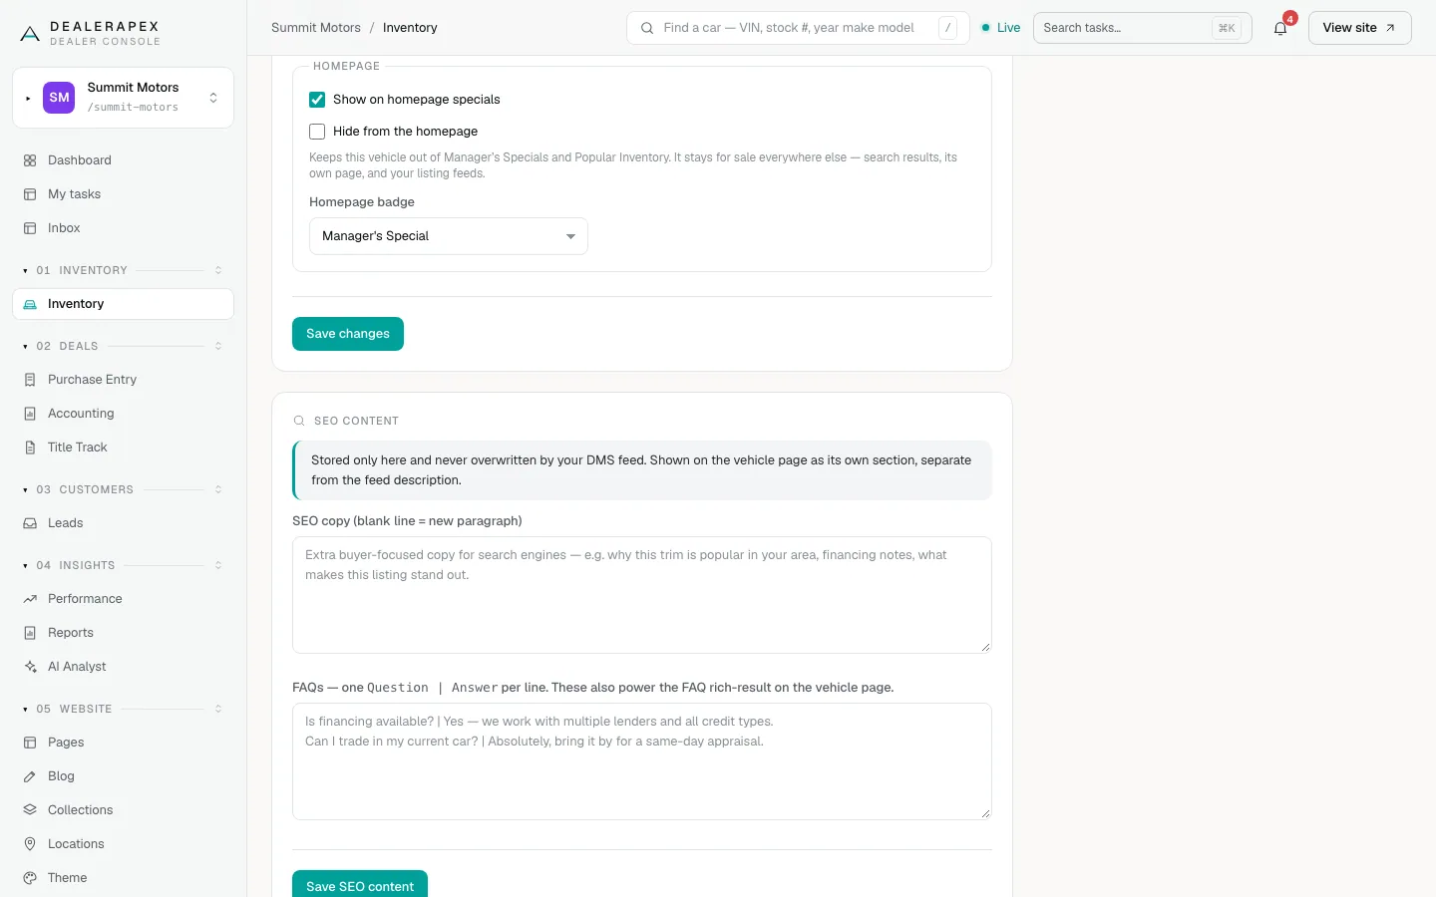The height and width of the screenshot is (897, 1436).
Task: Open View site in new tab
Action: [x=1359, y=28]
